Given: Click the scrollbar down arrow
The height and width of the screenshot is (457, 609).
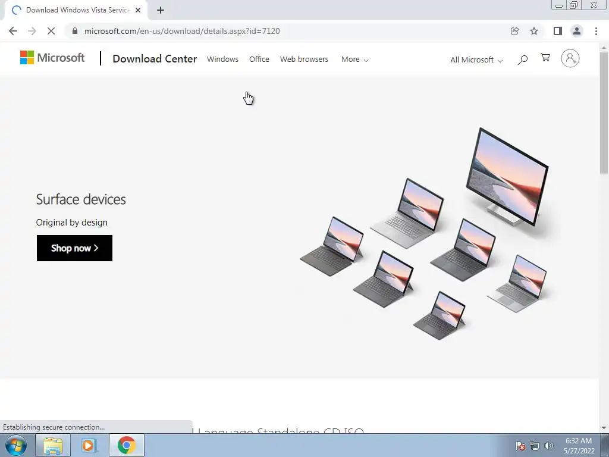Looking at the screenshot, I should click(x=604, y=428).
